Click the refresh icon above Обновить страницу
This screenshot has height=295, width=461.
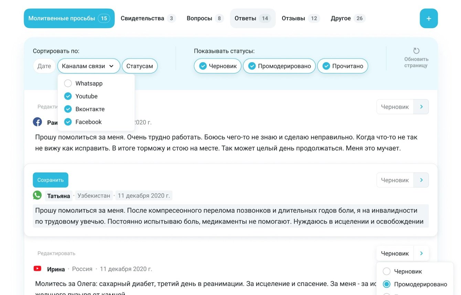416,51
